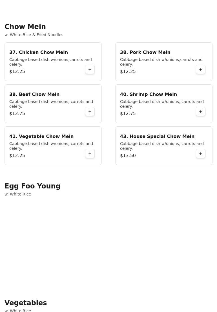Open the 37. Chicken Chow Mein title
The height and width of the screenshot is (312, 217).
click(x=39, y=52)
